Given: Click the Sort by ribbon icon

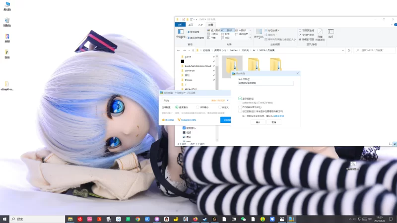Looking at the screenshot, I should pyautogui.click(x=259, y=33).
